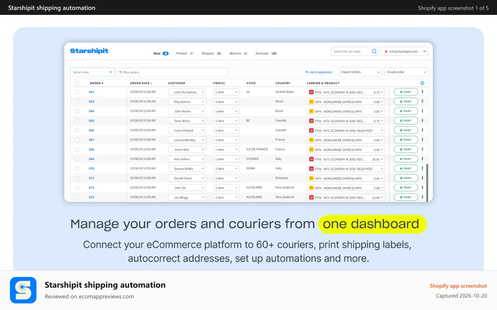Open the carrier dropdown for order 569
The image size is (497, 310).
point(346,159)
